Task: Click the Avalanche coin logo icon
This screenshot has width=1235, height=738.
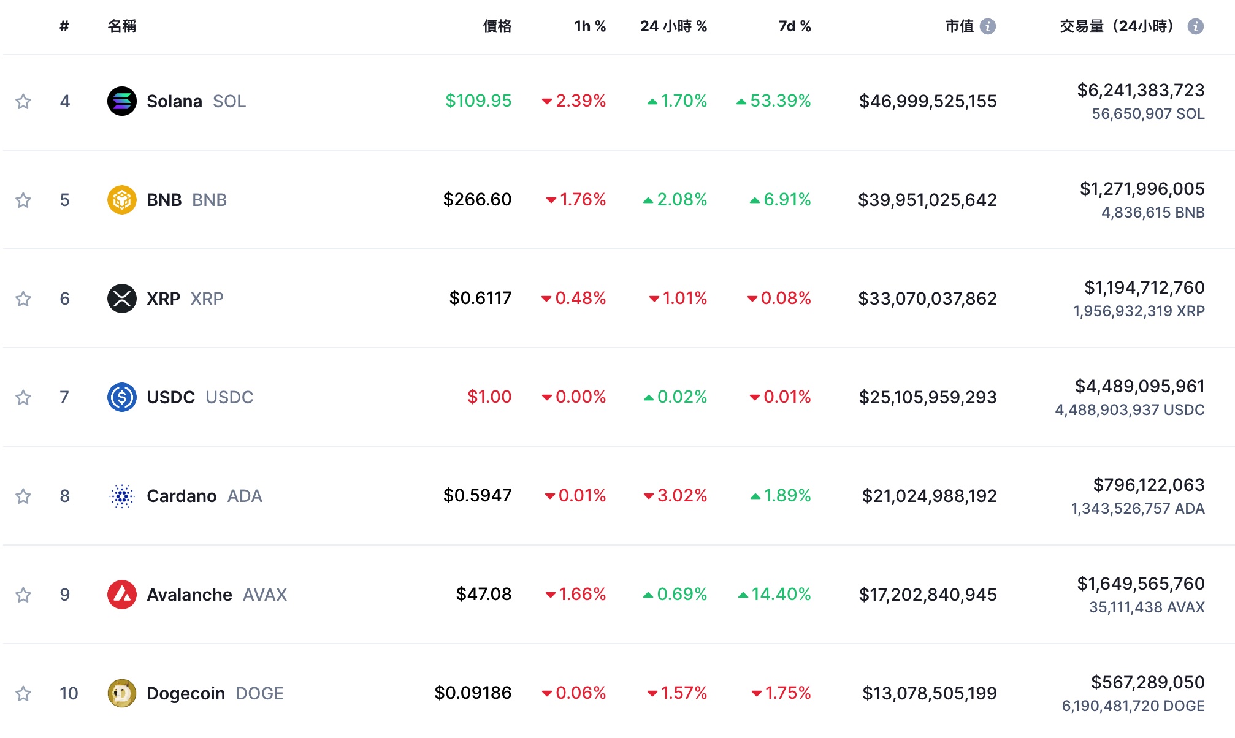Action: 122,595
